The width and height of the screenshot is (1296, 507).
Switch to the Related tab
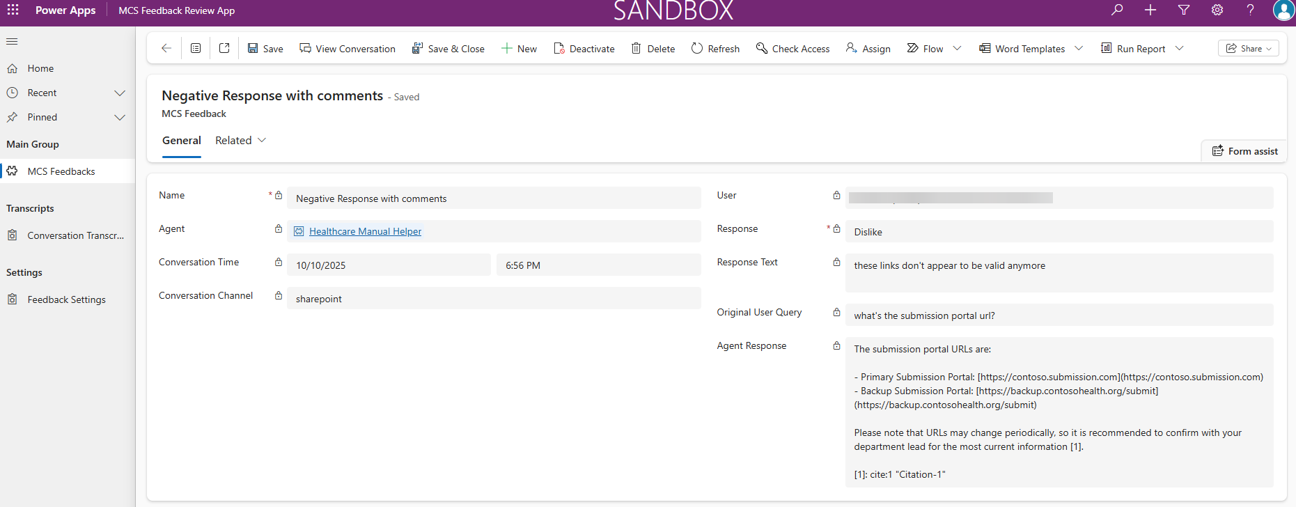(240, 141)
